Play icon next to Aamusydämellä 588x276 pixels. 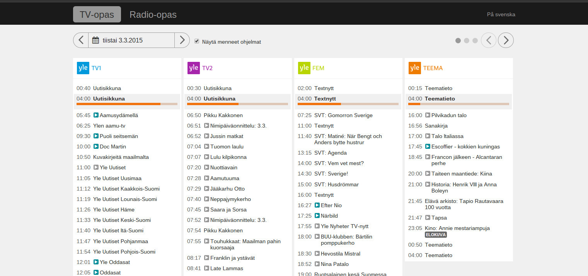[96, 115]
